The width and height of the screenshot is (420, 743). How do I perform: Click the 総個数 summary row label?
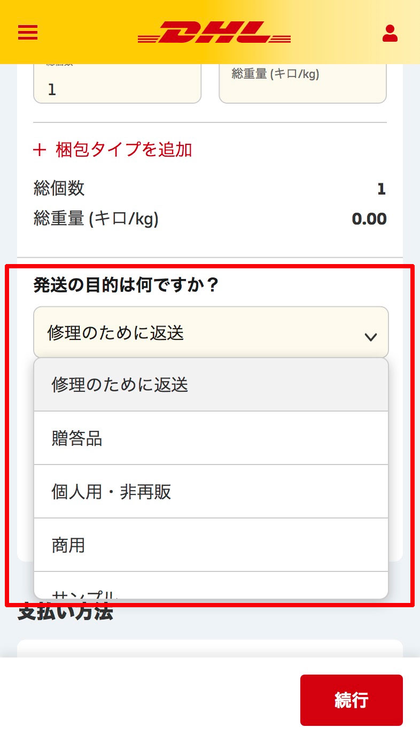(59, 188)
